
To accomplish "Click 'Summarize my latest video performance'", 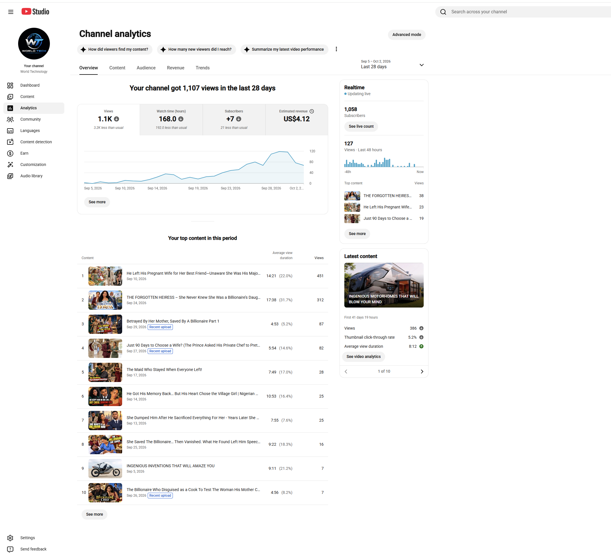I will [284, 49].
